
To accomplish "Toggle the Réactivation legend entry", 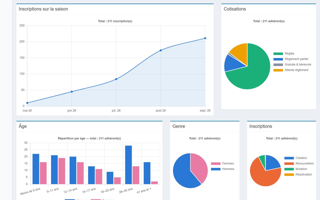I will pos(298,174).
